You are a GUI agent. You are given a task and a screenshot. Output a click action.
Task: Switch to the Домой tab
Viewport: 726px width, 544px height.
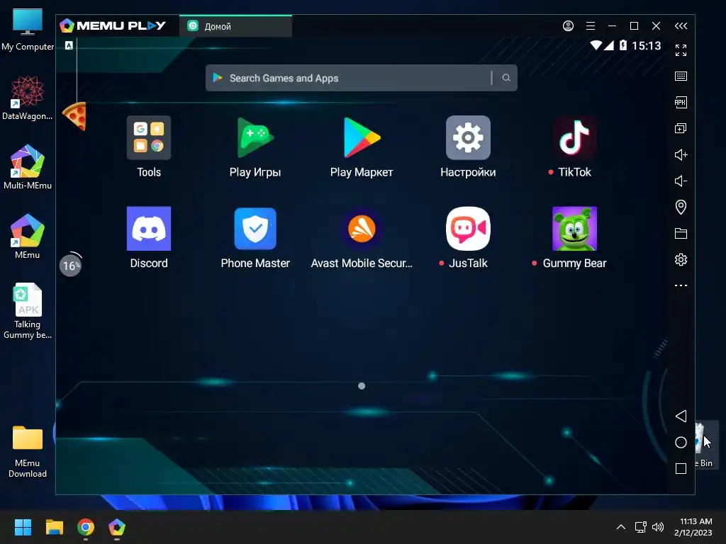tap(235, 26)
